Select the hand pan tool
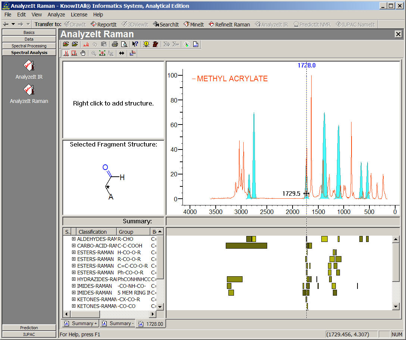Image resolution: width=406 pixels, height=340 pixels. coord(83,53)
